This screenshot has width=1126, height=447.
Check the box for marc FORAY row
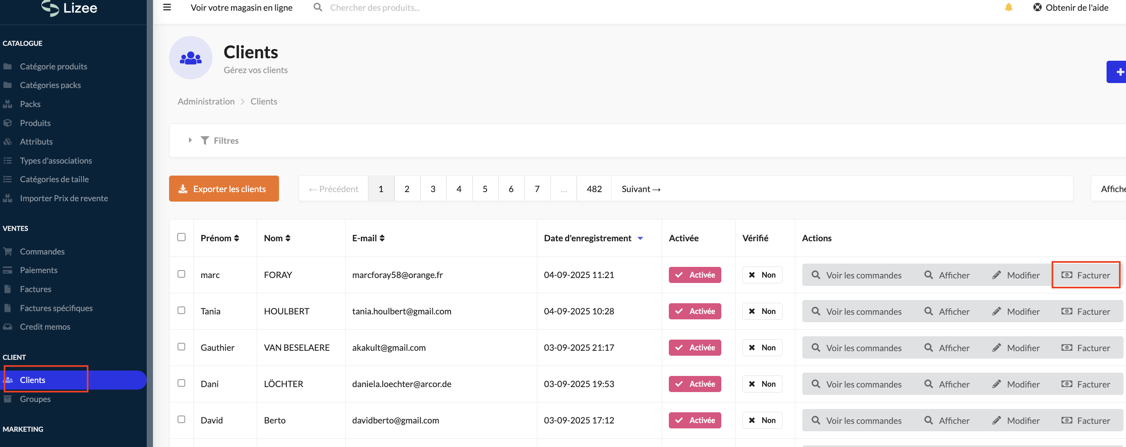(x=181, y=274)
